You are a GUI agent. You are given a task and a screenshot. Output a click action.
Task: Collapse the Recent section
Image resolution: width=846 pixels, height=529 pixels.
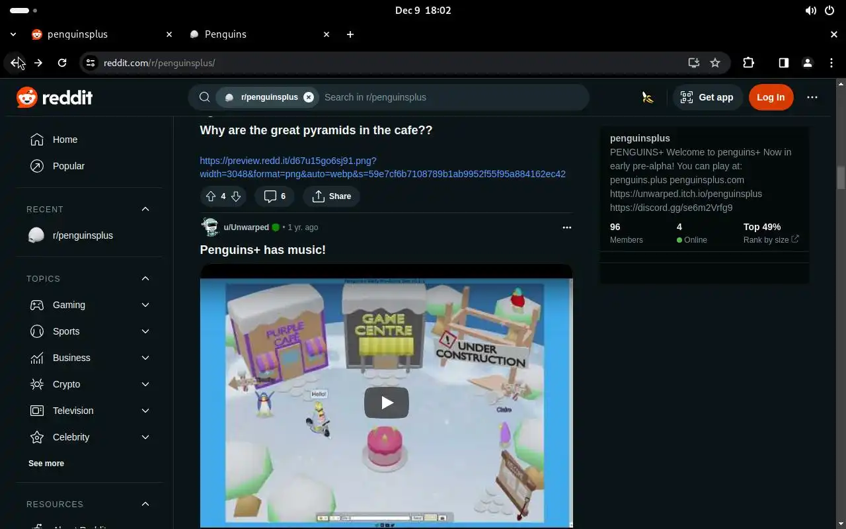click(145, 209)
